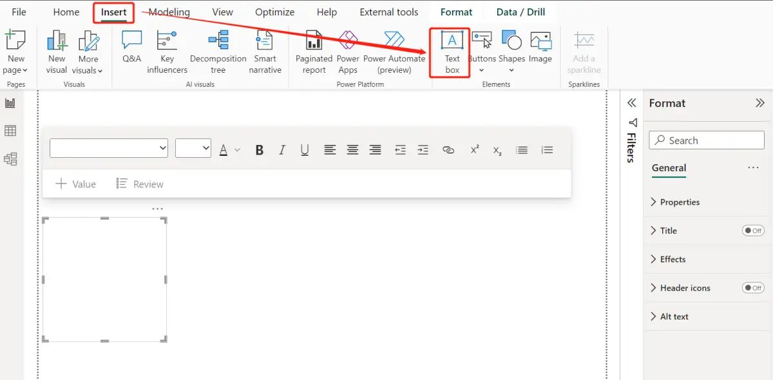Viewport: 773px width, 380px height.
Task: Expand the Properties section
Action: 680,202
